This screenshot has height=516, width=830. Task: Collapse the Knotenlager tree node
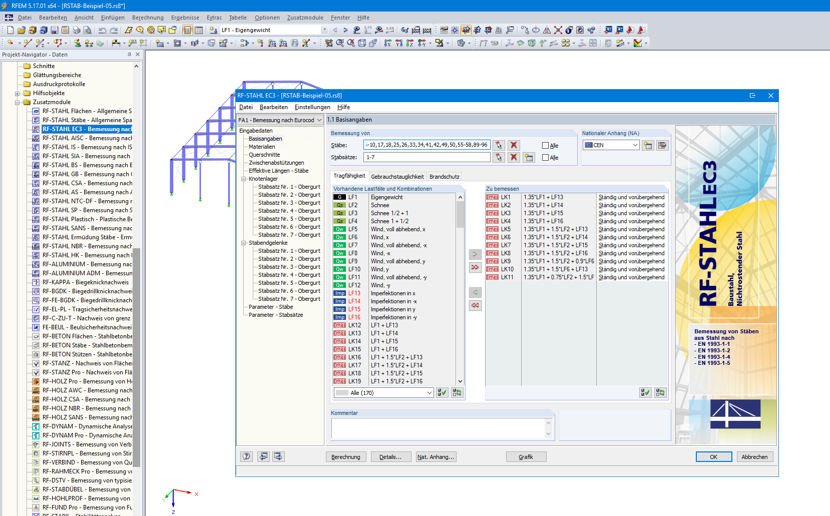pos(244,179)
